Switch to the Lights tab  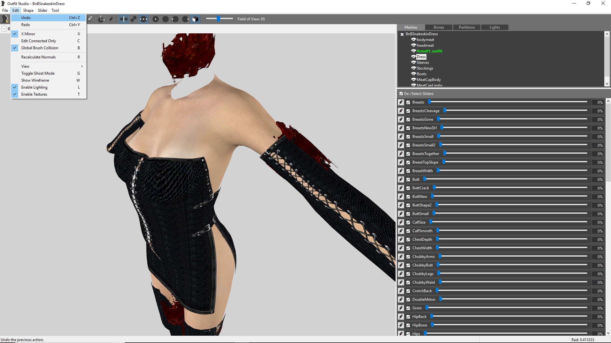tap(495, 27)
